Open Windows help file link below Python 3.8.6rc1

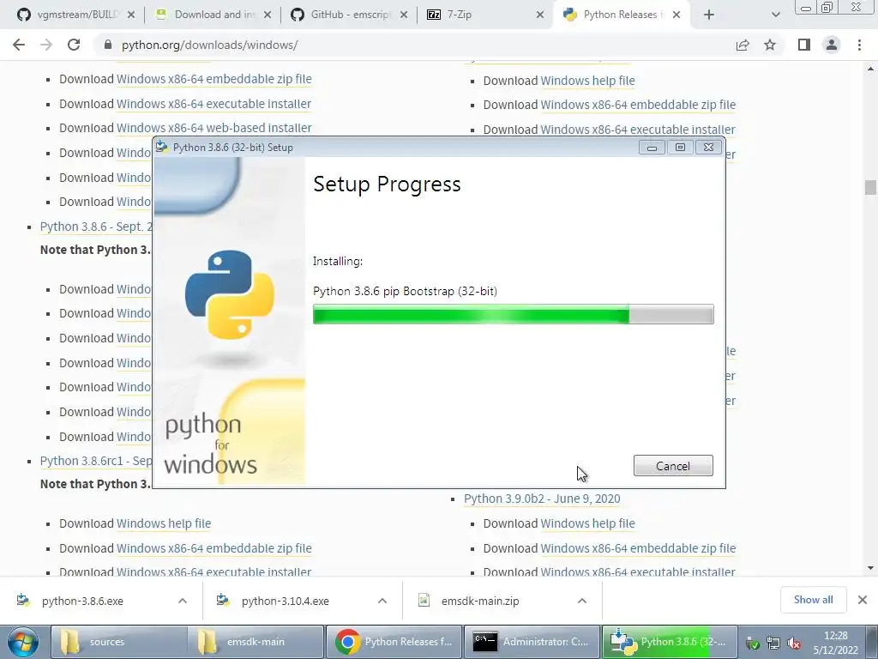[164, 523]
